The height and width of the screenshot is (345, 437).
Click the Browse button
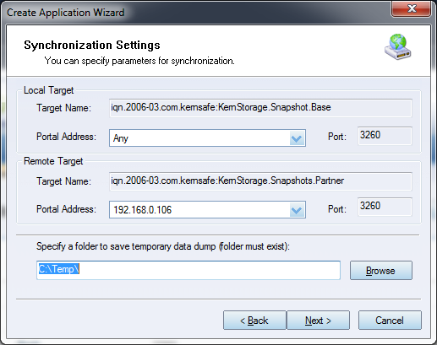click(x=381, y=271)
